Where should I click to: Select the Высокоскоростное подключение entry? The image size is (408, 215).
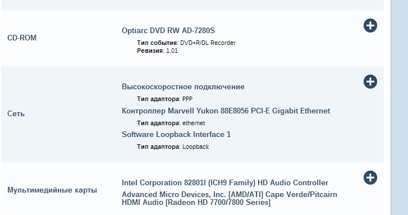183,86
